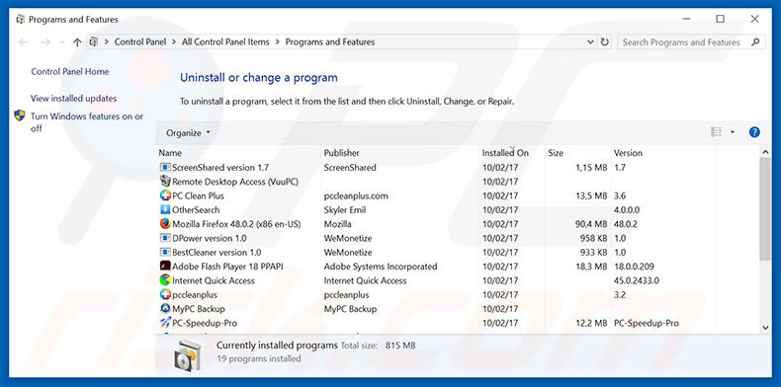Image resolution: width=781 pixels, height=387 pixels.
Task: Select the Mozilla Firefox 48.0.2 row name
Action: (x=236, y=224)
